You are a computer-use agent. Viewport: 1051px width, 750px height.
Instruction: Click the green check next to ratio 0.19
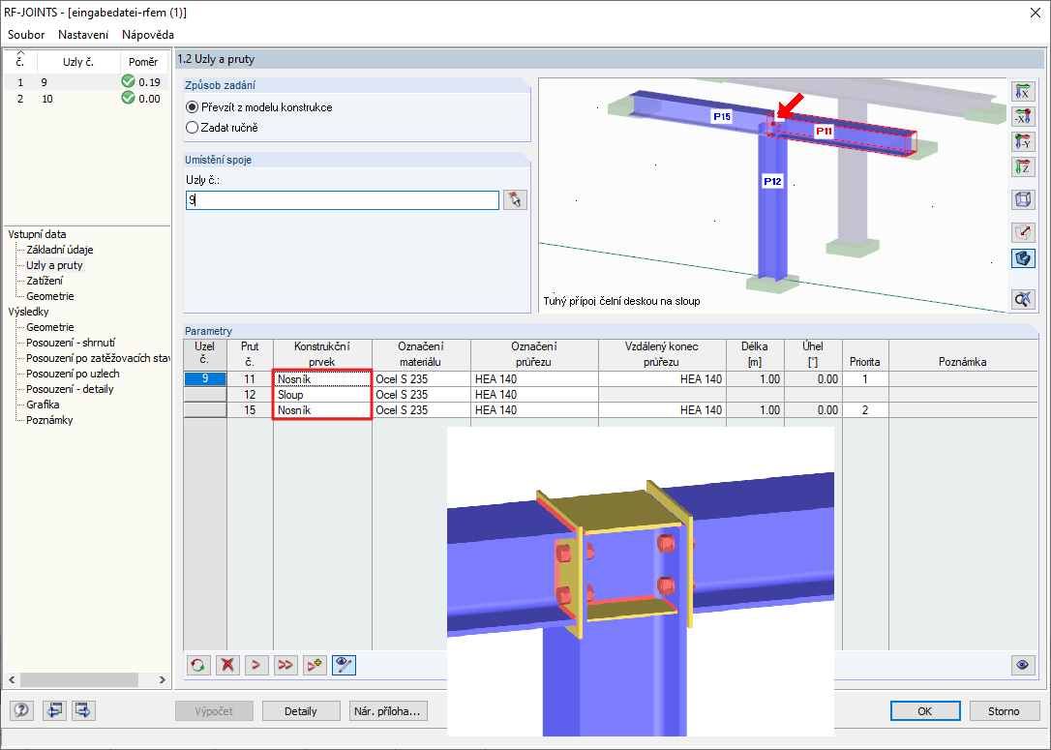click(128, 81)
